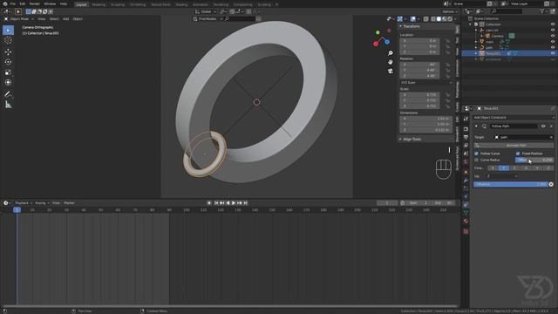Click the viewport zoom magnifier icon
Viewport: 558px width, 314px height.
click(391, 53)
